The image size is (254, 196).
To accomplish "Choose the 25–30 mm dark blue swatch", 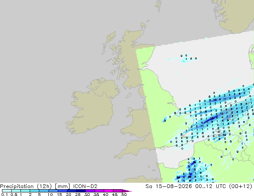I will tap(81, 191).
